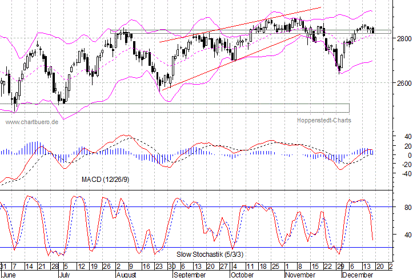Select date label 22 on time axis
Screen dimensions: 413x278
tap(328, 267)
